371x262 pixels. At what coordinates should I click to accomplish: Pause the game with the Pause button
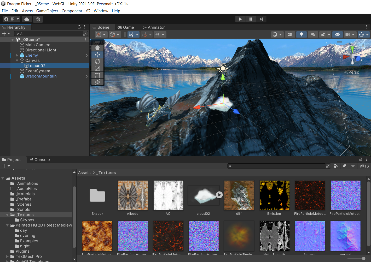coord(251,19)
